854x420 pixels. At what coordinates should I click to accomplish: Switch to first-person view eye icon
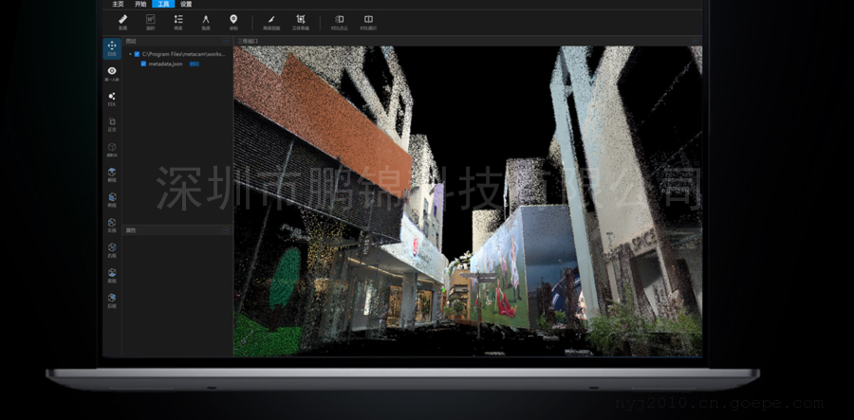click(x=112, y=73)
